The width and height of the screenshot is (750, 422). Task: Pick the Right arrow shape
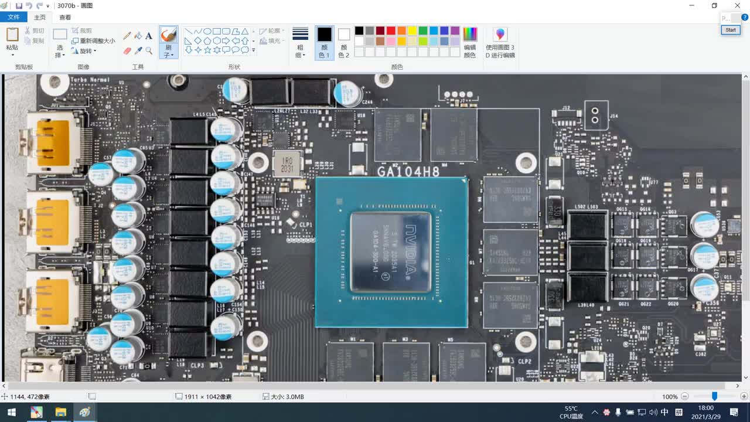[x=226, y=40]
